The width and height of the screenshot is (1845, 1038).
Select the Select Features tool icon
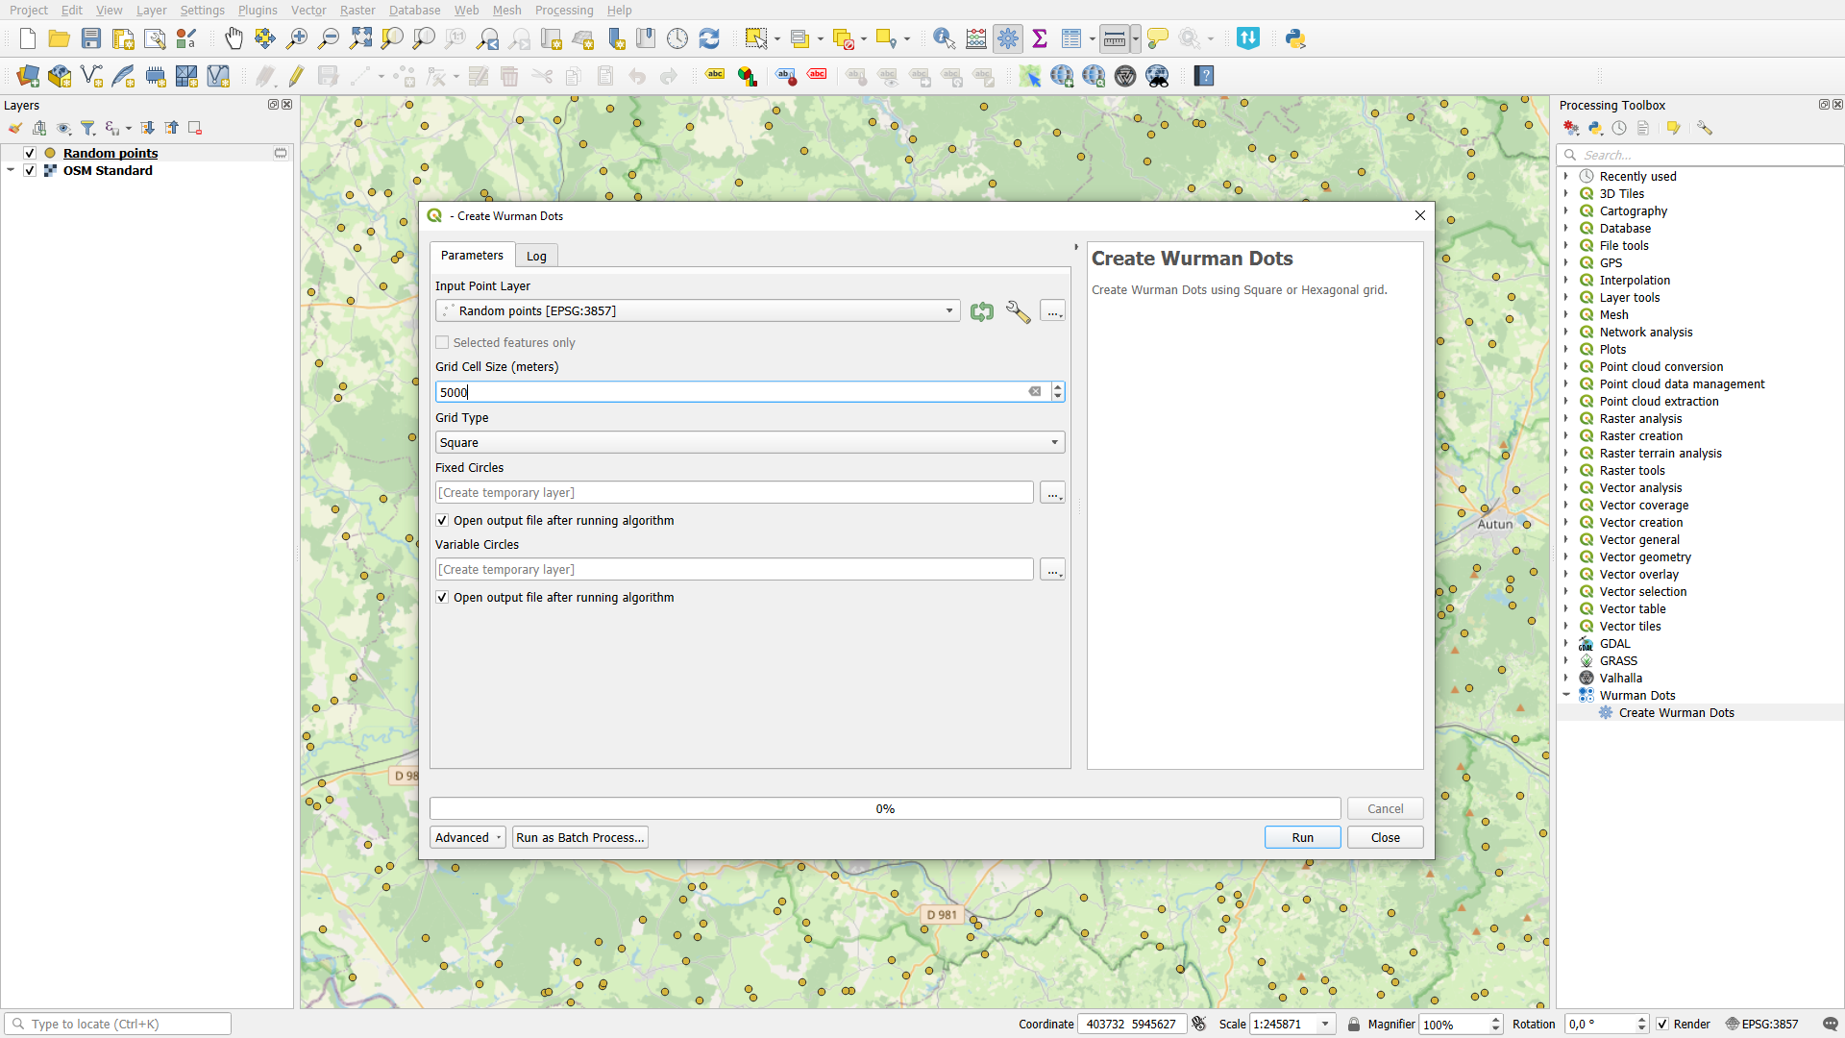tap(755, 38)
